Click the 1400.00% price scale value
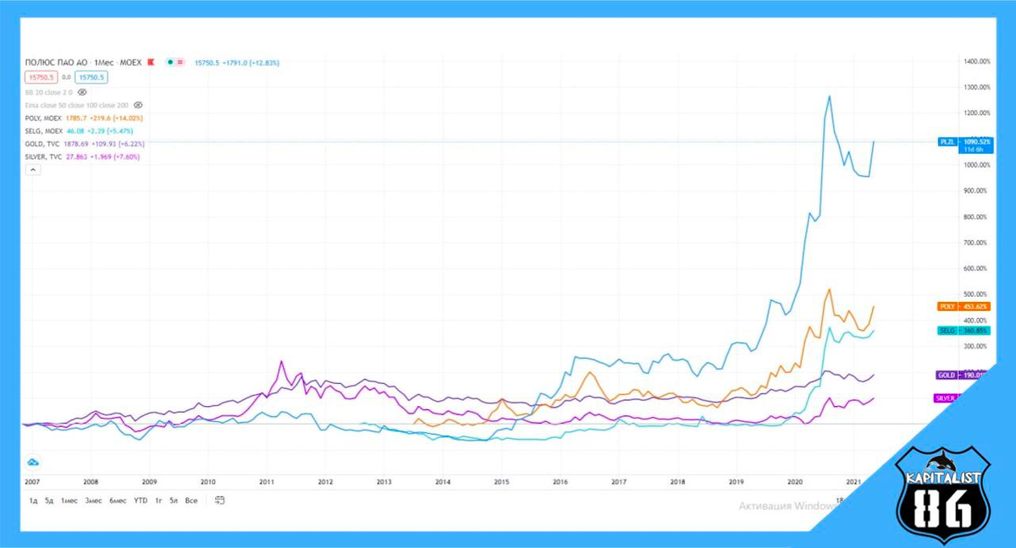The width and height of the screenshot is (1016, 548). click(977, 62)
